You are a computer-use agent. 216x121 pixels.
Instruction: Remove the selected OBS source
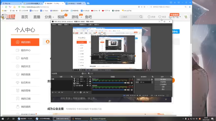78,92
